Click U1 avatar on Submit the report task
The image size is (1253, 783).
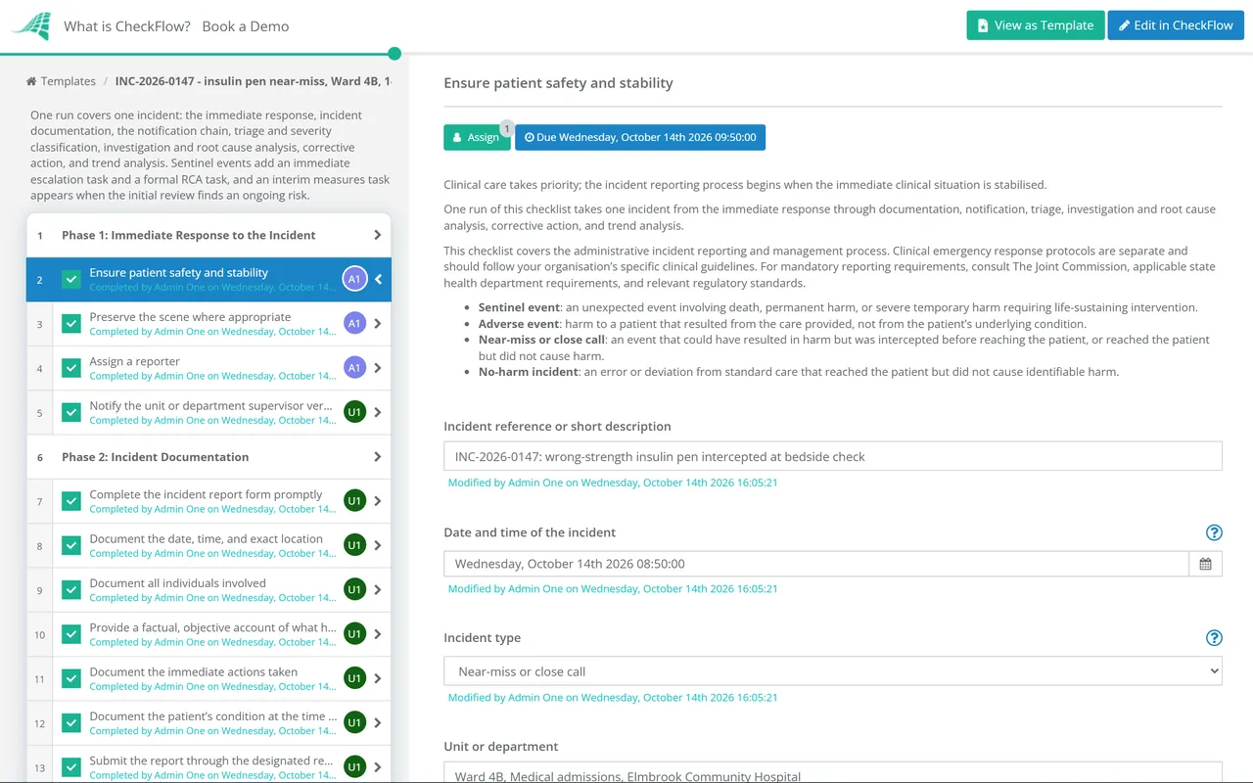tap(354, 767)
